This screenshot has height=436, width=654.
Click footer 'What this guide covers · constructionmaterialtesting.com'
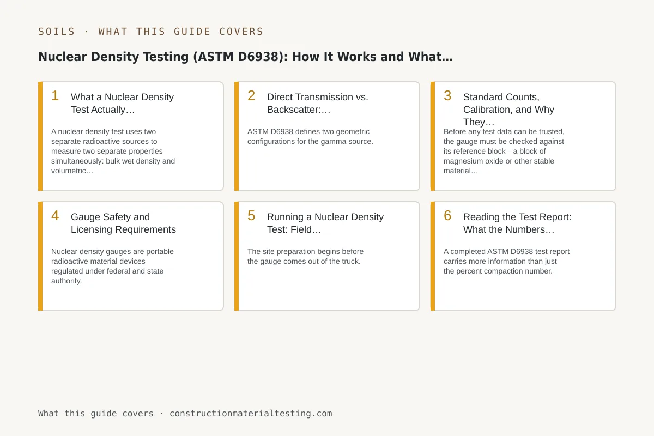coord(185,413)
